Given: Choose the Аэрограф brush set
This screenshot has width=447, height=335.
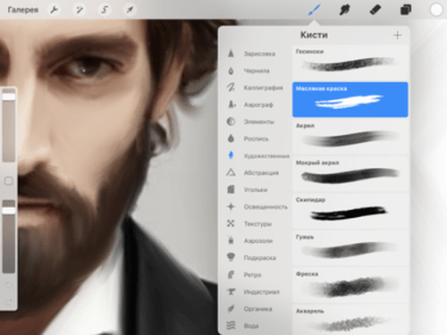Looking at the screenshot, I should pyautogui.click(x=257, y=105).
